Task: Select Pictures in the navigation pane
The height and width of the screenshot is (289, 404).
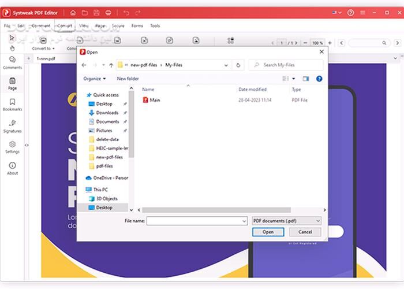Action: click(x=101, y=131)
